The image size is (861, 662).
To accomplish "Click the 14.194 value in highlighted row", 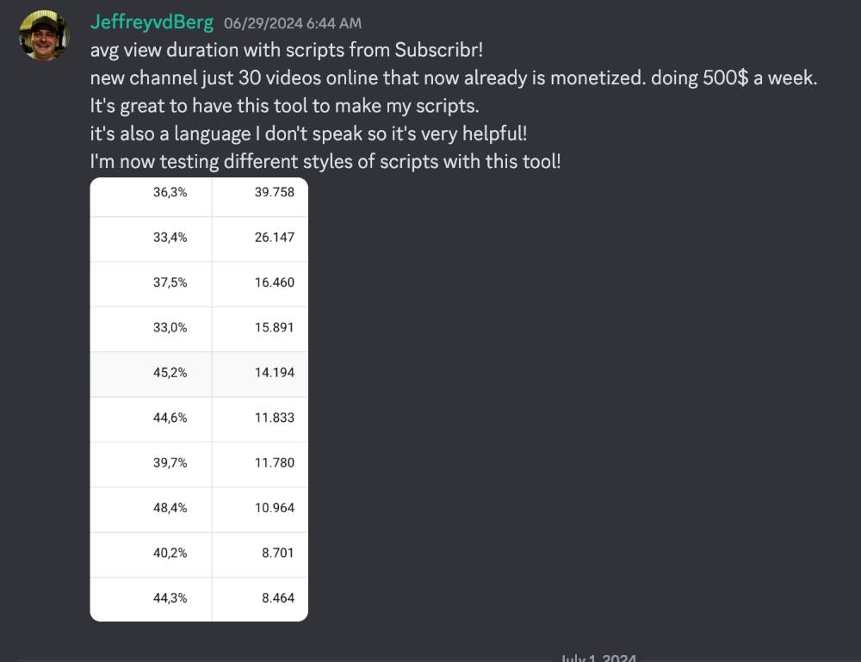I will point(274,373).
